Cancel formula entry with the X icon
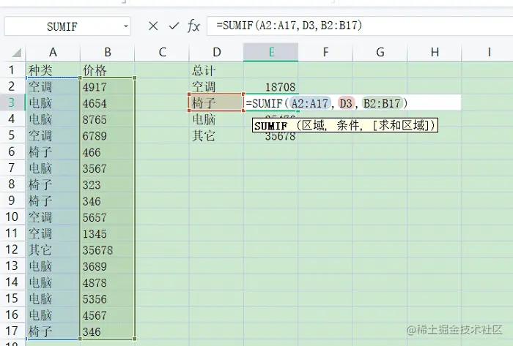 point(153,26)
